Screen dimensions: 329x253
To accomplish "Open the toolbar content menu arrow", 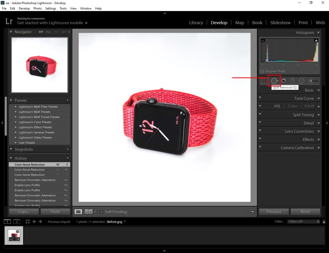I will [x=253, y=212].
